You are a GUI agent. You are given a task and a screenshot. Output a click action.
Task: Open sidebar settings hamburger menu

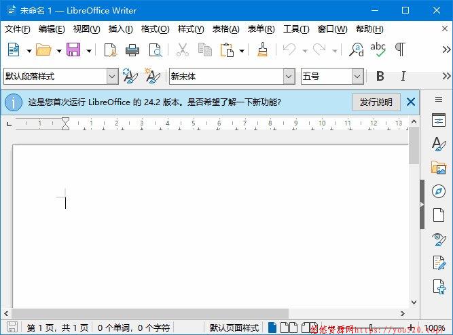coord(439,99)
